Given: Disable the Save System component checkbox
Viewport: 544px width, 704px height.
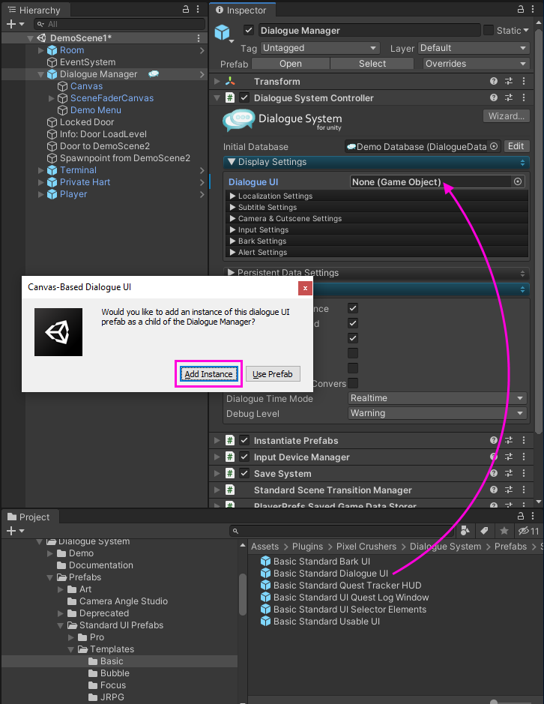Looking at the screenshot, I should tap(244, 473).
